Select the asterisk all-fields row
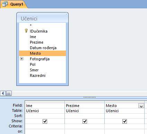Viewport: 147px width, 134px height. coord(42,25)
